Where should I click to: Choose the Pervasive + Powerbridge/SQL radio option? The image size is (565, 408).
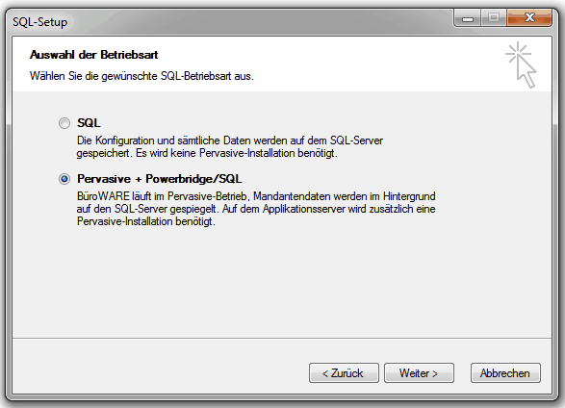[x=64, y=179]
